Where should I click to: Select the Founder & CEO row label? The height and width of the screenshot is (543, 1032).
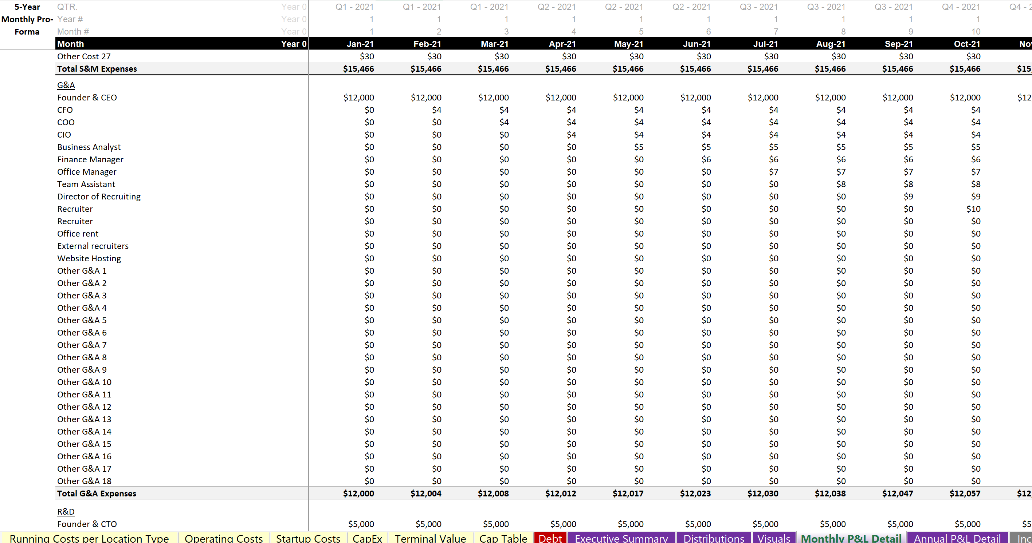point(87,98)
